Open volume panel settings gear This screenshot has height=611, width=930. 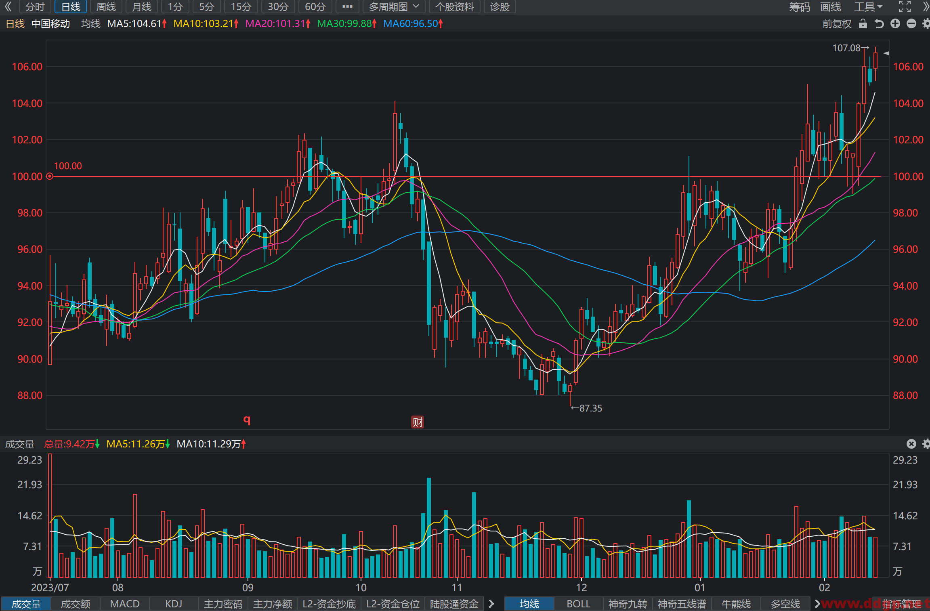point(926,444)
